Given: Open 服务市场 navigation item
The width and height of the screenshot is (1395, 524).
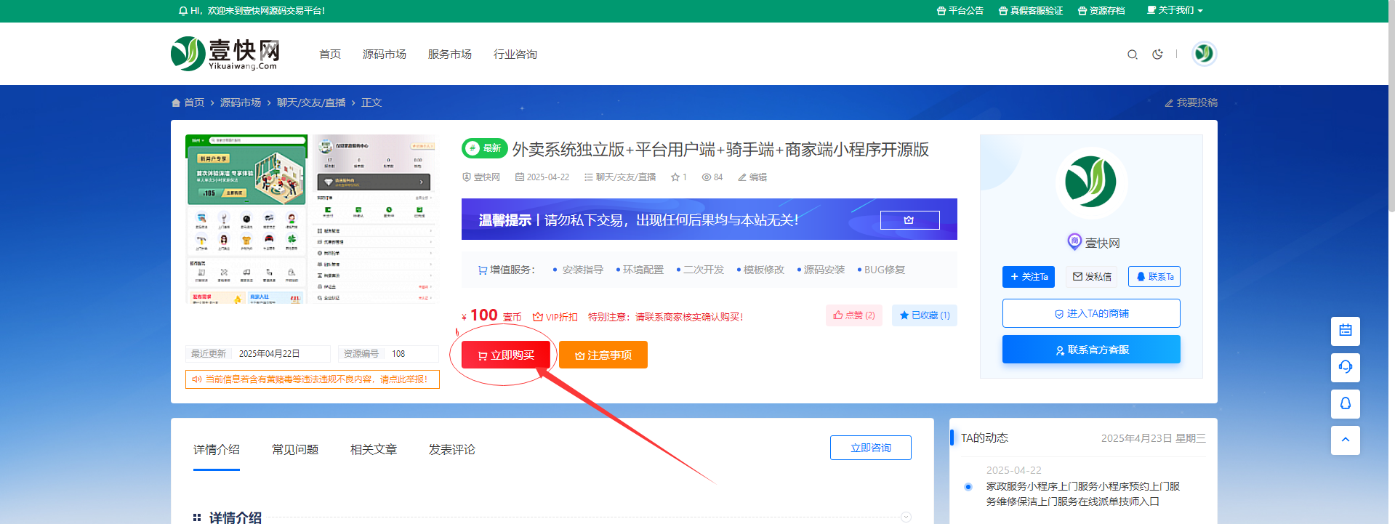Looking at the screenshot, I should [x=450, y=55].
